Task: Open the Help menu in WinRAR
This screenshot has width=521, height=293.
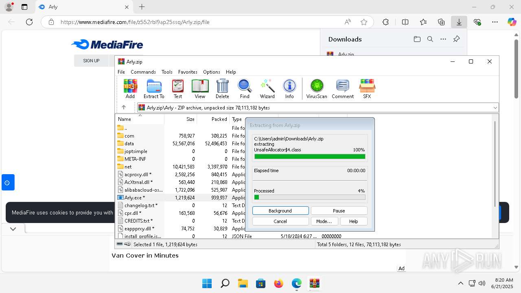Action: click(x=231, y=72)
